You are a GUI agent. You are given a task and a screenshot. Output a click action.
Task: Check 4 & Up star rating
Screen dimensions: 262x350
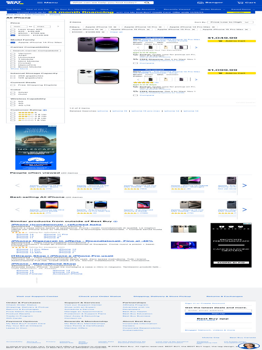[x=13, y=115]
